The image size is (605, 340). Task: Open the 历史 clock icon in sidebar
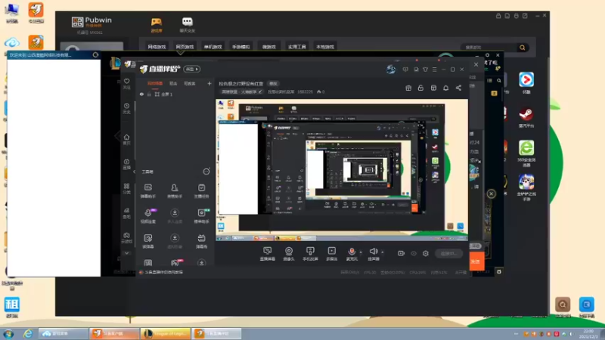[126, 108]
